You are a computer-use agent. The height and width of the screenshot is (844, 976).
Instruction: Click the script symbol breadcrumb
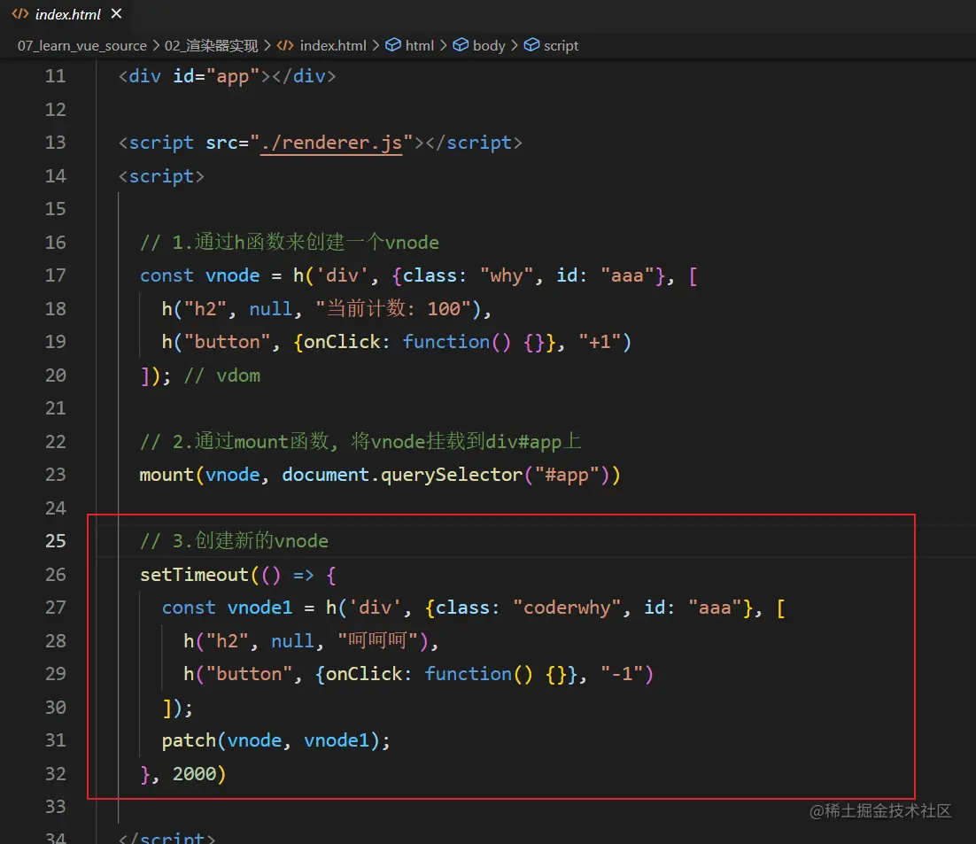tap(561, 46)
